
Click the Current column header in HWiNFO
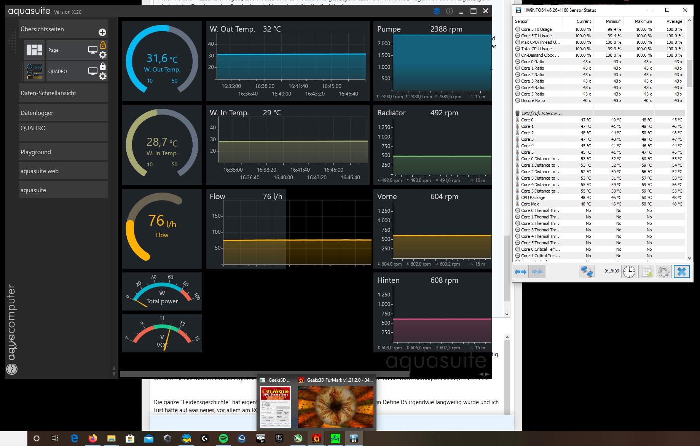click(584, 21)
